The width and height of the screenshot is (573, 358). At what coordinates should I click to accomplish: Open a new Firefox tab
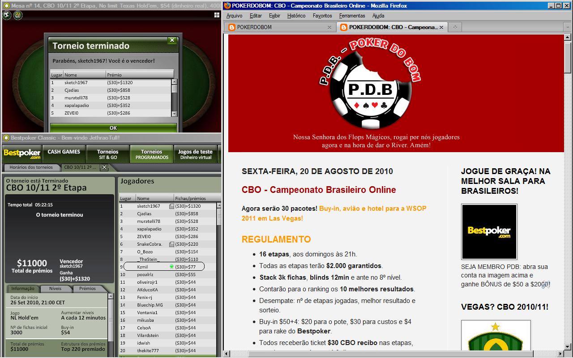tap(455, 27)
